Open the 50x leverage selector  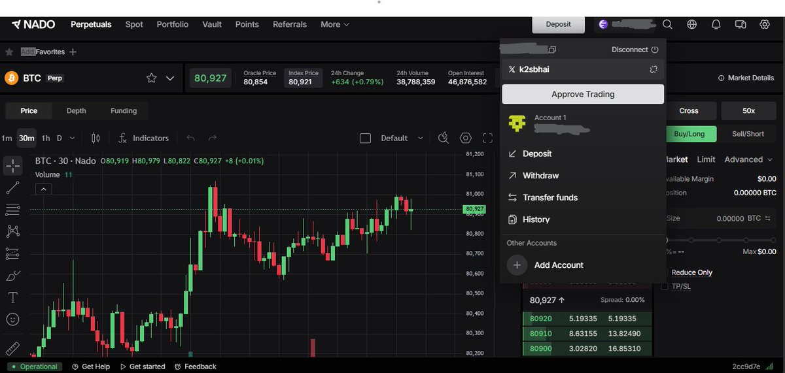coord(748,111)
